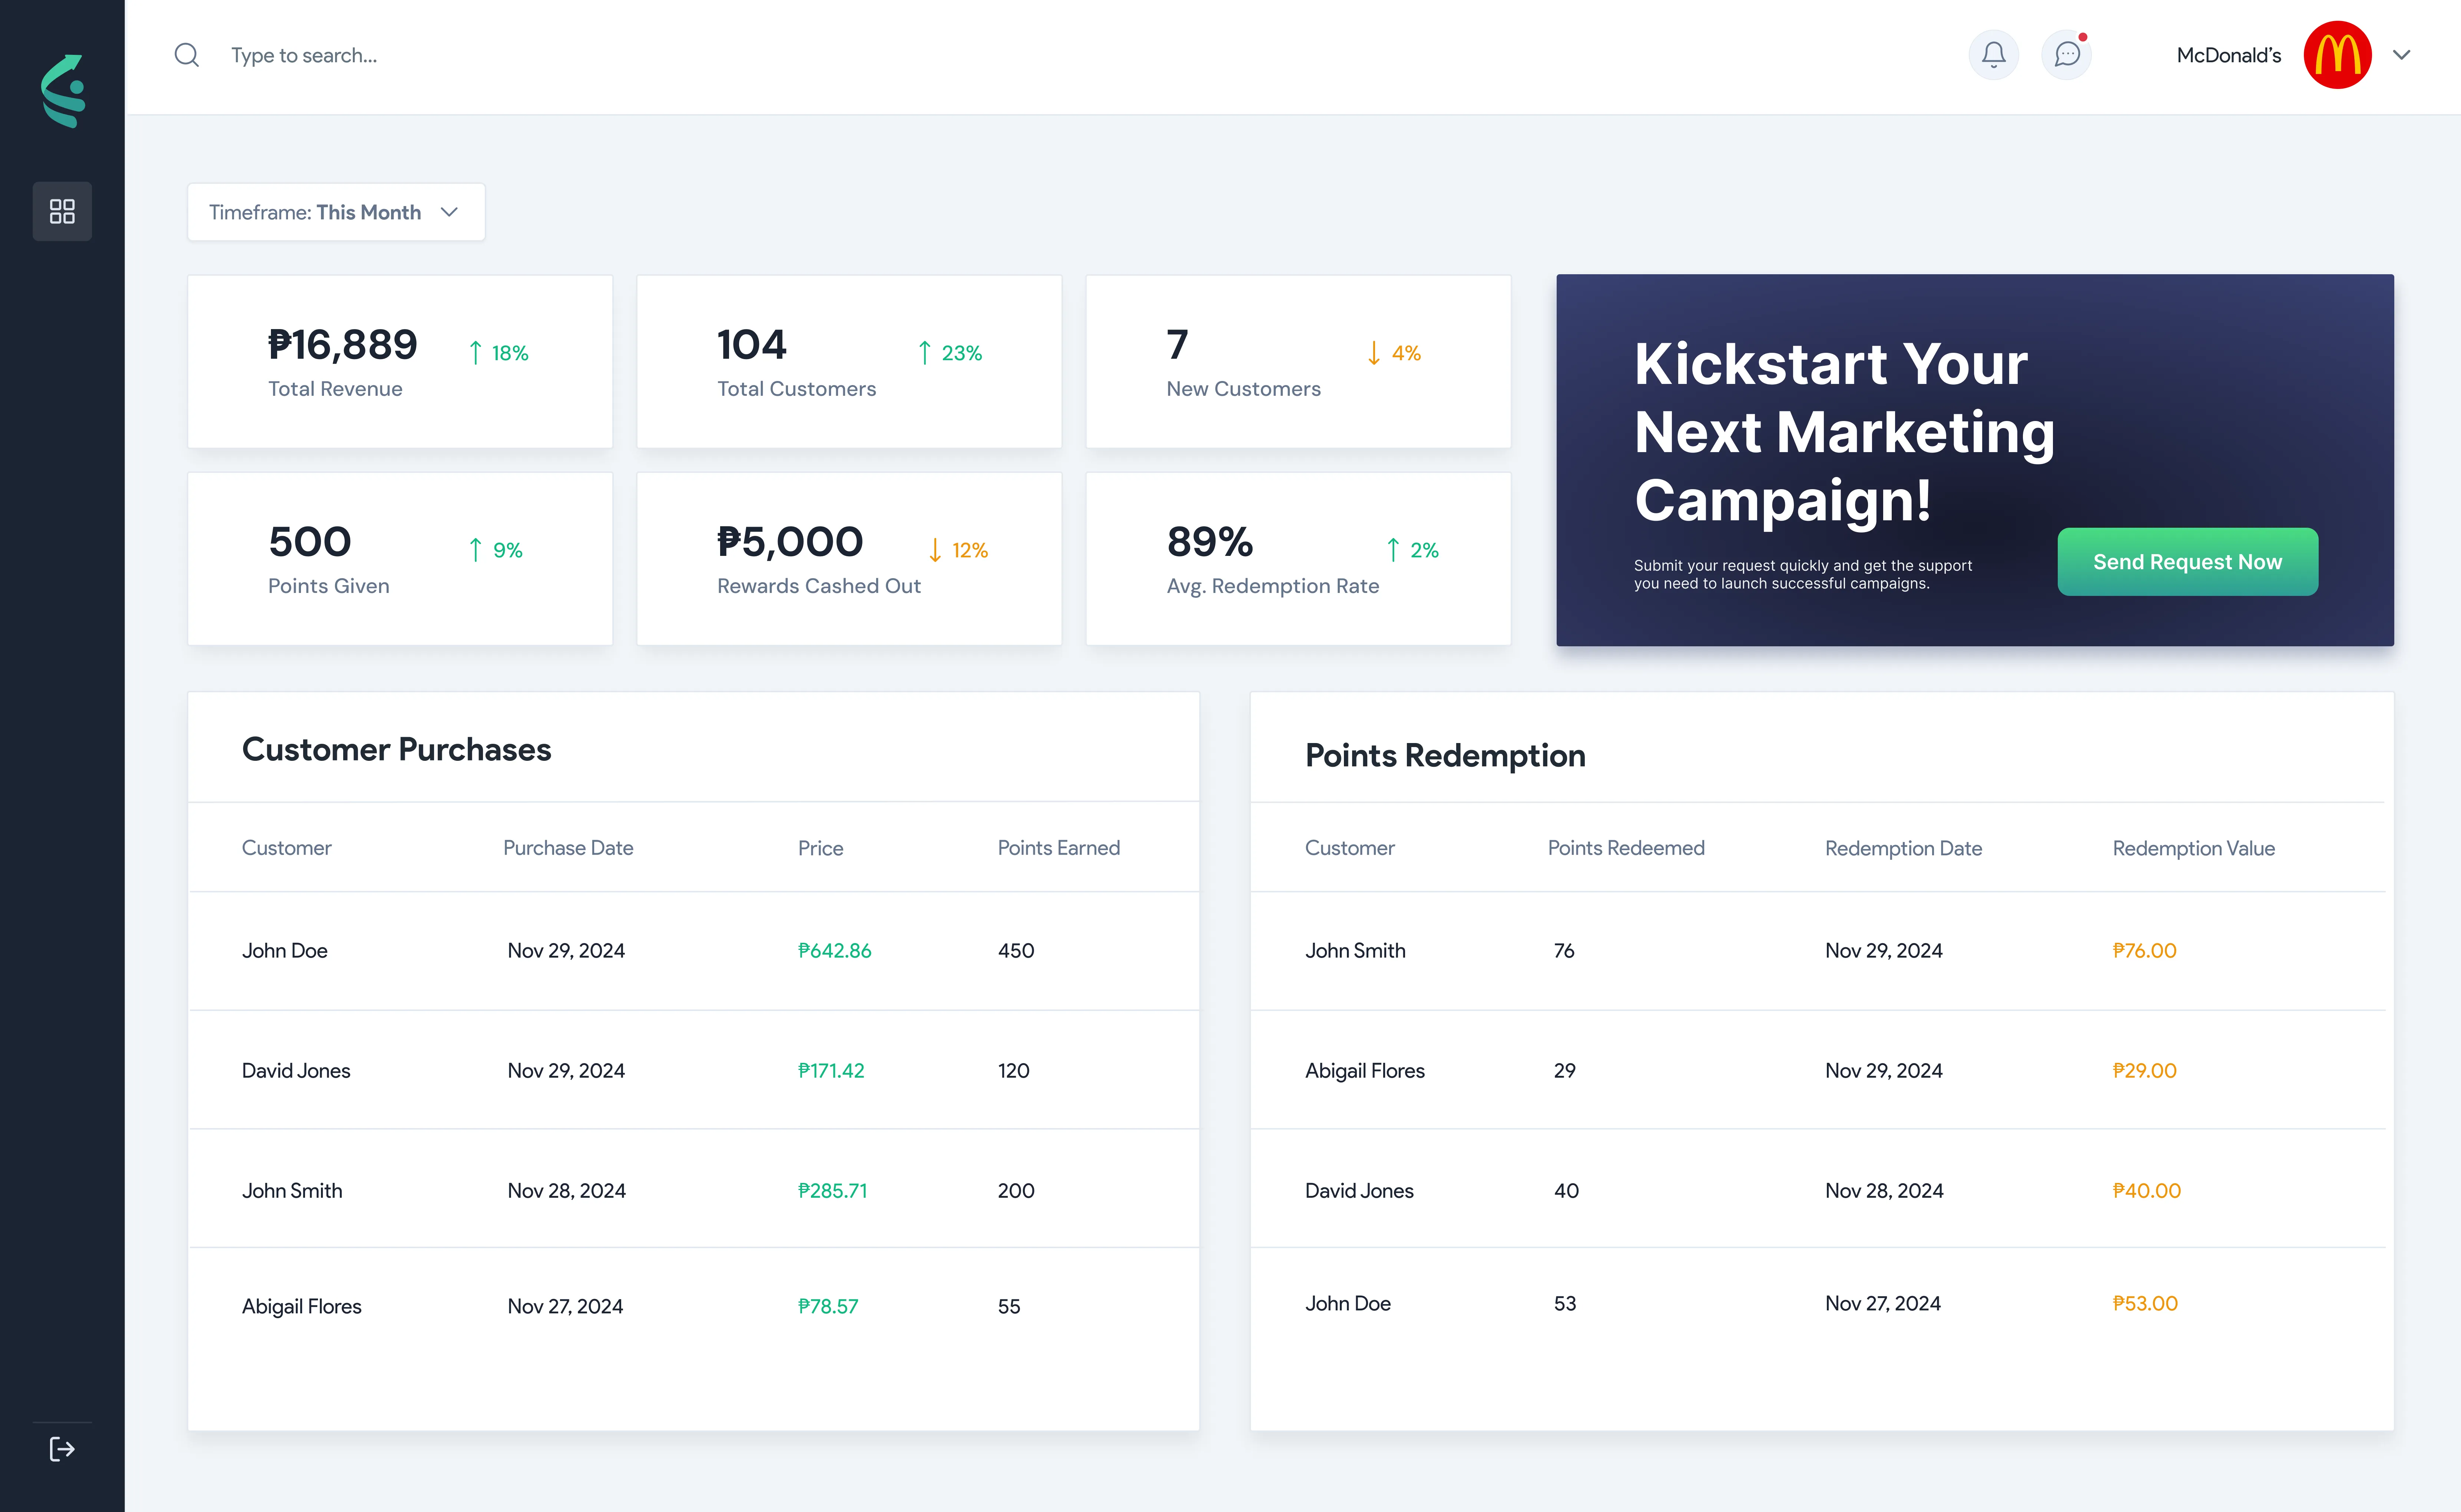
Task: Click the Points Redeemed column header
Action: click(1626, 848)
